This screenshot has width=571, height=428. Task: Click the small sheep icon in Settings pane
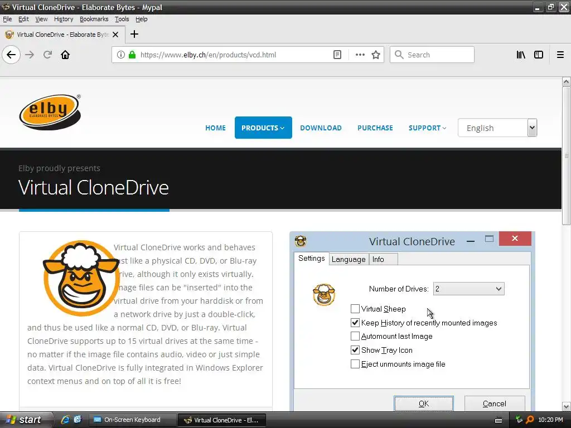coord(324,294)
